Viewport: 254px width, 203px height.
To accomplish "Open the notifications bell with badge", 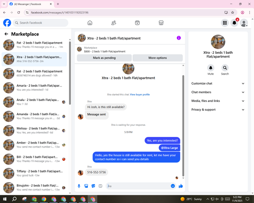I will point(234,23).
